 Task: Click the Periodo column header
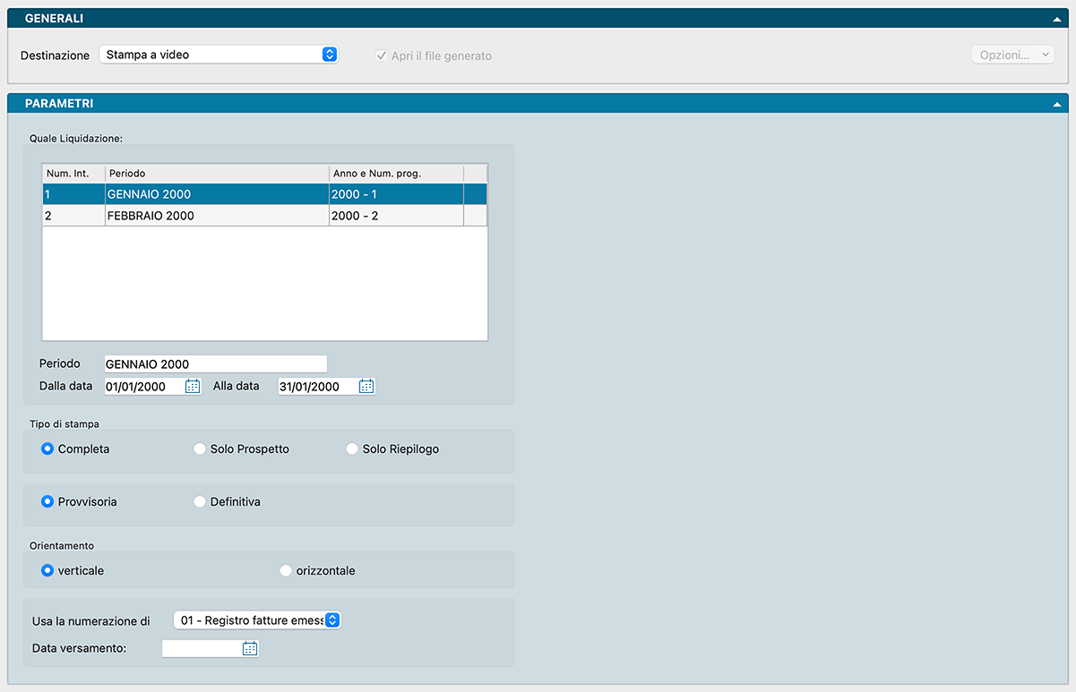tap(215, 173)
